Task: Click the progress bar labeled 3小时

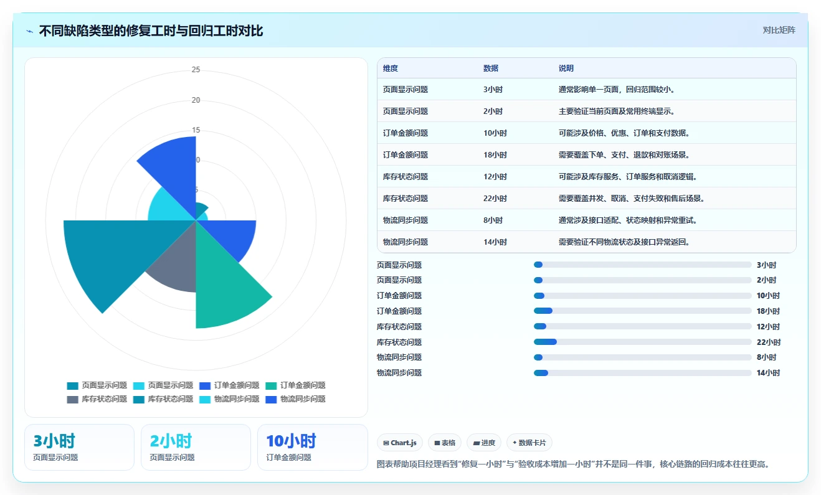Action: pyautogui.click(x=643, y=265)
